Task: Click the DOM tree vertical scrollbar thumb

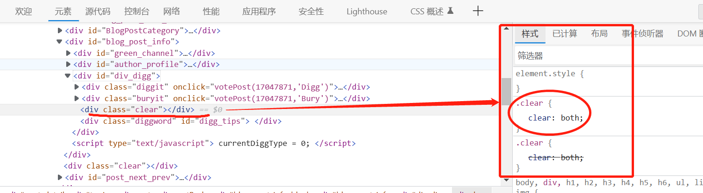Action: (506, 90)
